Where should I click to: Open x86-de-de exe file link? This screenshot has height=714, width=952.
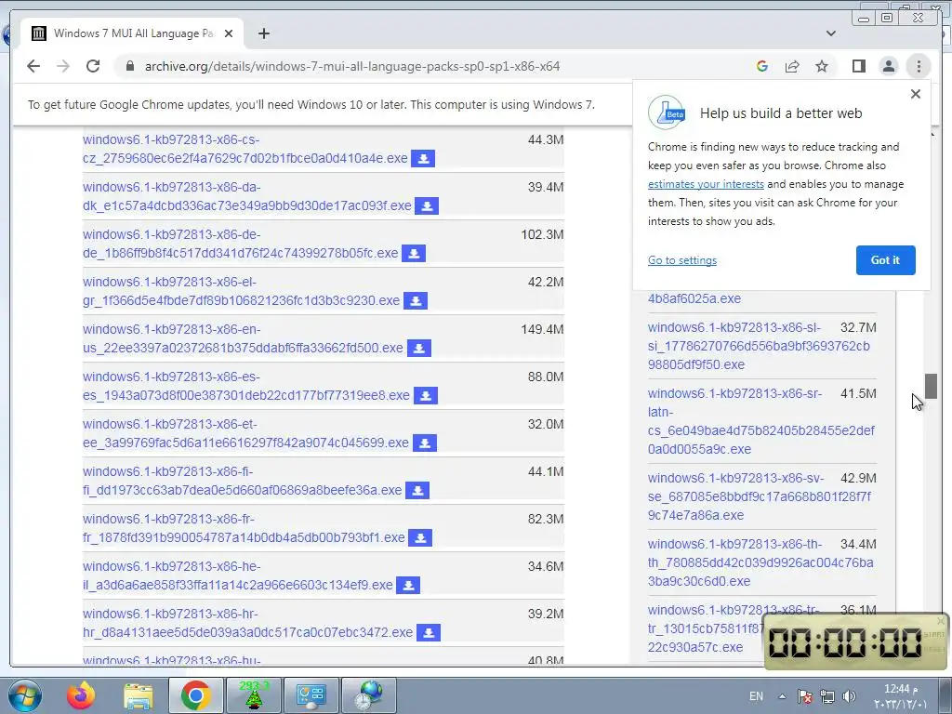pos(241,244)
